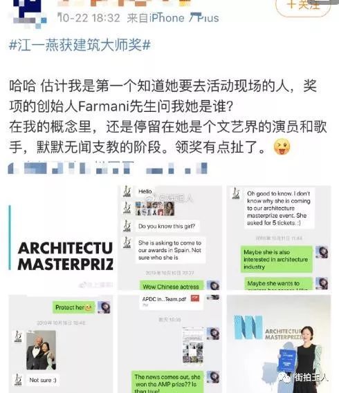Click the avatar beside 'Wow Chinese actress'

point(213,285)
